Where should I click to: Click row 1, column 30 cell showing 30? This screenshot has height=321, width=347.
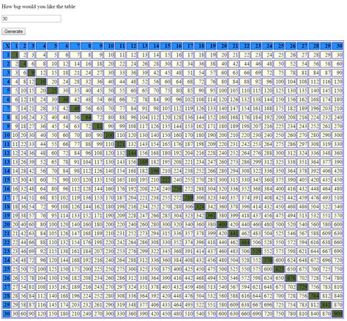tap(337, 55)
